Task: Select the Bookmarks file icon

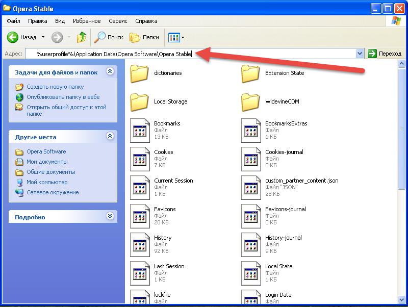Action: [x=140, y=131]
